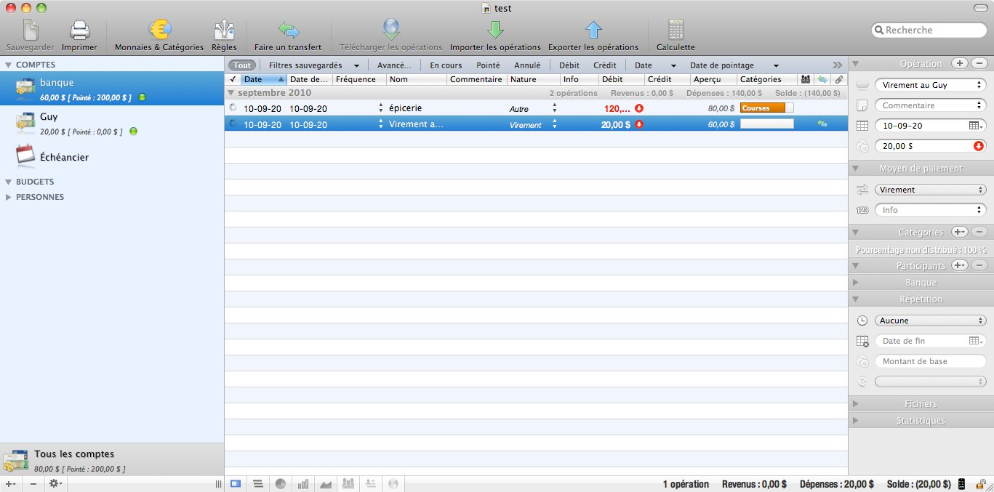
Task: Click the Imprimer printer icon
Action: [79, 31]
